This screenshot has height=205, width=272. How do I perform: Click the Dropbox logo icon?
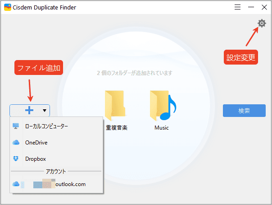tap(16, 158)
